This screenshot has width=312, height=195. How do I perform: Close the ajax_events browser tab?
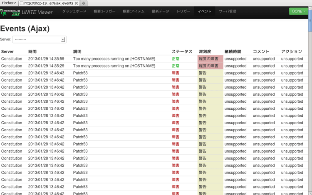click(76, 3)
